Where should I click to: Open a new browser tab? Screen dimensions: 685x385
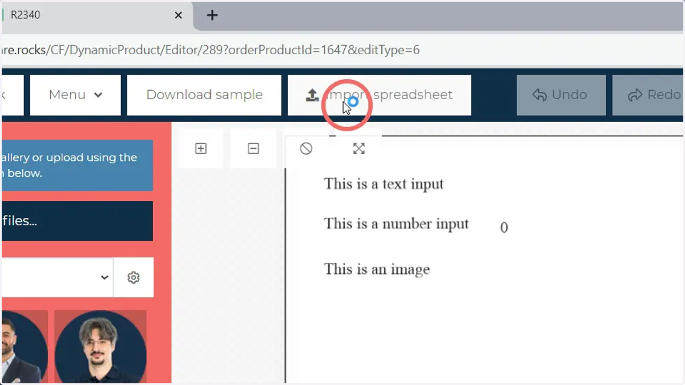tap(212, 15)
